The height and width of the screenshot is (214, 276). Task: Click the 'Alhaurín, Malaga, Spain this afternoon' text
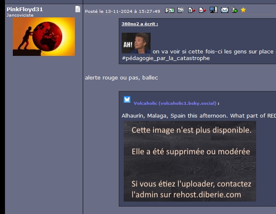174,116
